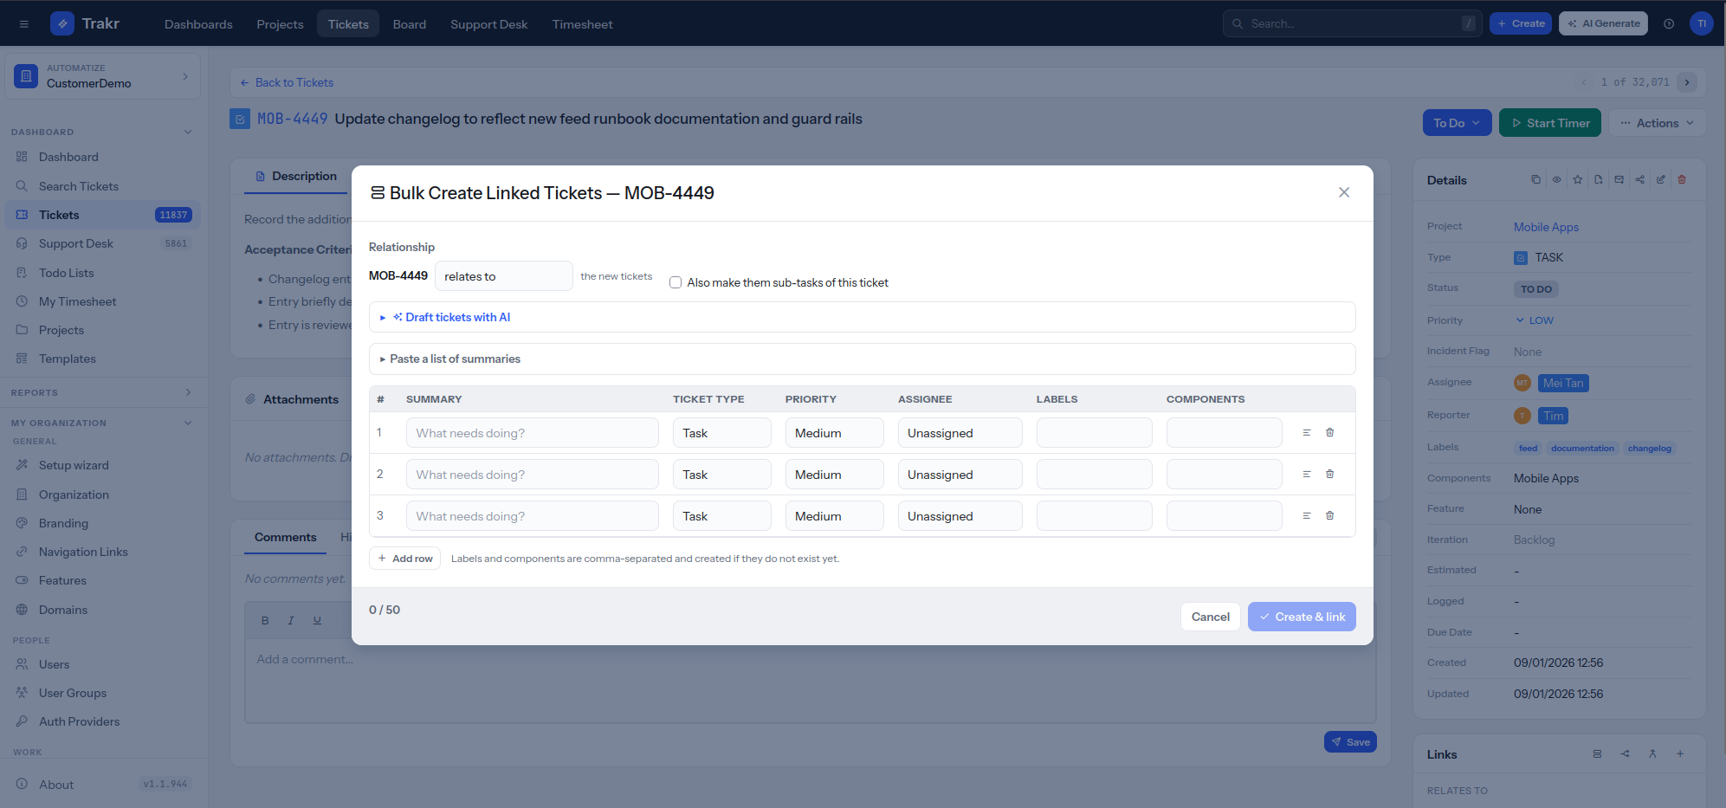The width and height of the screenshot is (1726, 808).
Task: Toggle the hamburger menu in top bar
Action: (24, 23)
